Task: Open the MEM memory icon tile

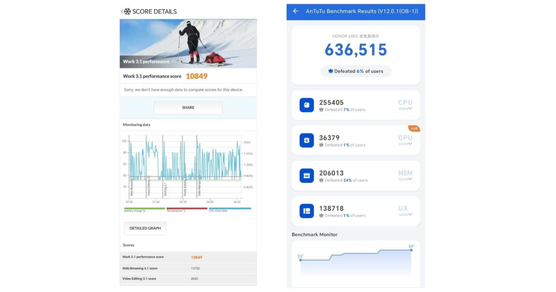Action: [306, 175]
